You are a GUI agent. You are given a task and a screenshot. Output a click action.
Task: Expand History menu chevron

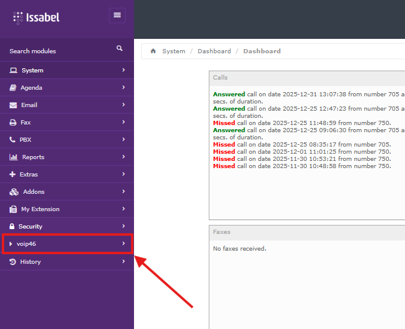click(123, 261)
